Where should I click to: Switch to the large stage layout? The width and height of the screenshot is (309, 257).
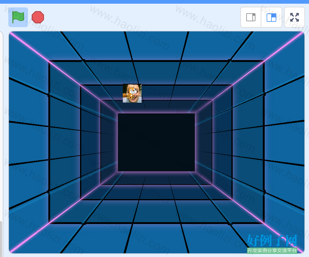[x=271, y=17]
